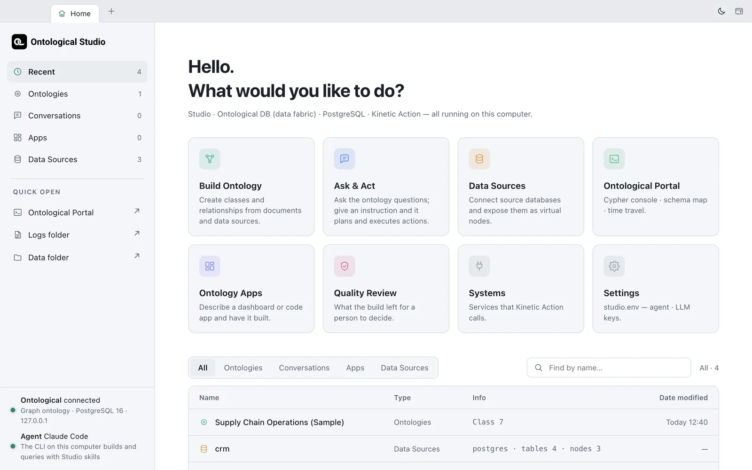This screenshot has width=752, height=470.
Task: Click the panel layout icon in top-right corner
Action: [x=739, y=11]
